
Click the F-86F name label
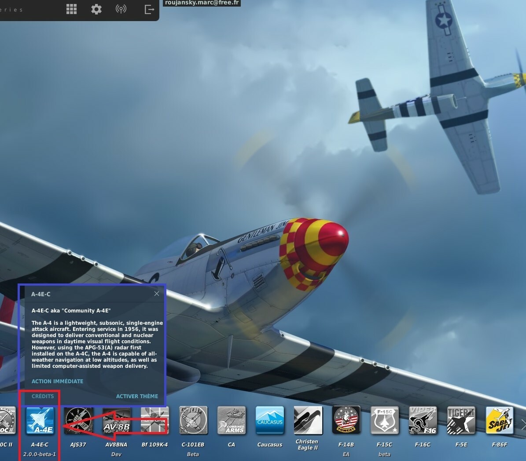point(500,445)
